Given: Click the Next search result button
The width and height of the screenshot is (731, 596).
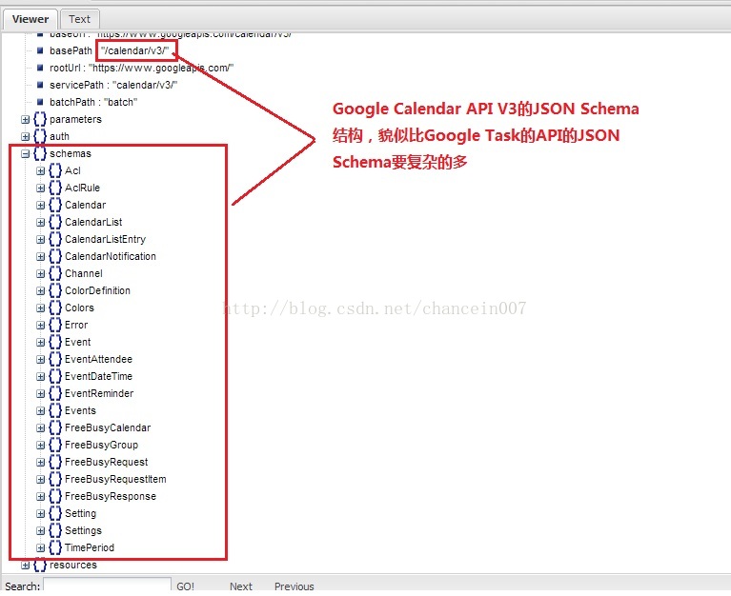Looking at the screenshot, I should point(240,586).
